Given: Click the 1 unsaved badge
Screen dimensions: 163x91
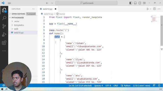Looking at the screenshot, I should click(31, 14).
